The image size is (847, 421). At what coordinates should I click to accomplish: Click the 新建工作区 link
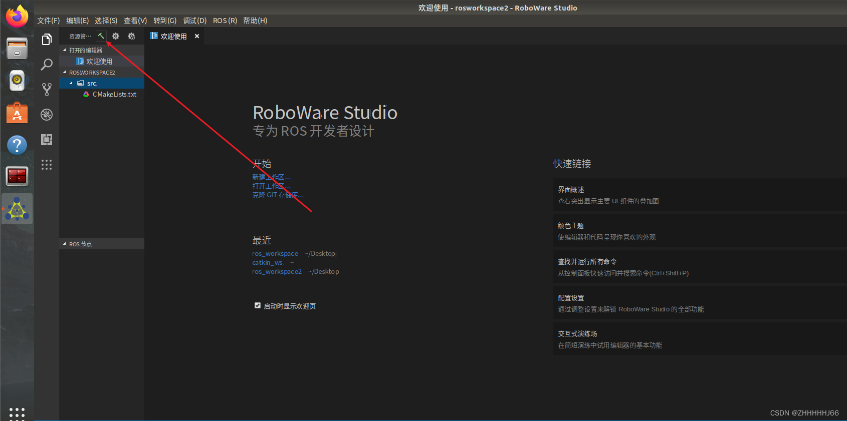pos(271,177)
